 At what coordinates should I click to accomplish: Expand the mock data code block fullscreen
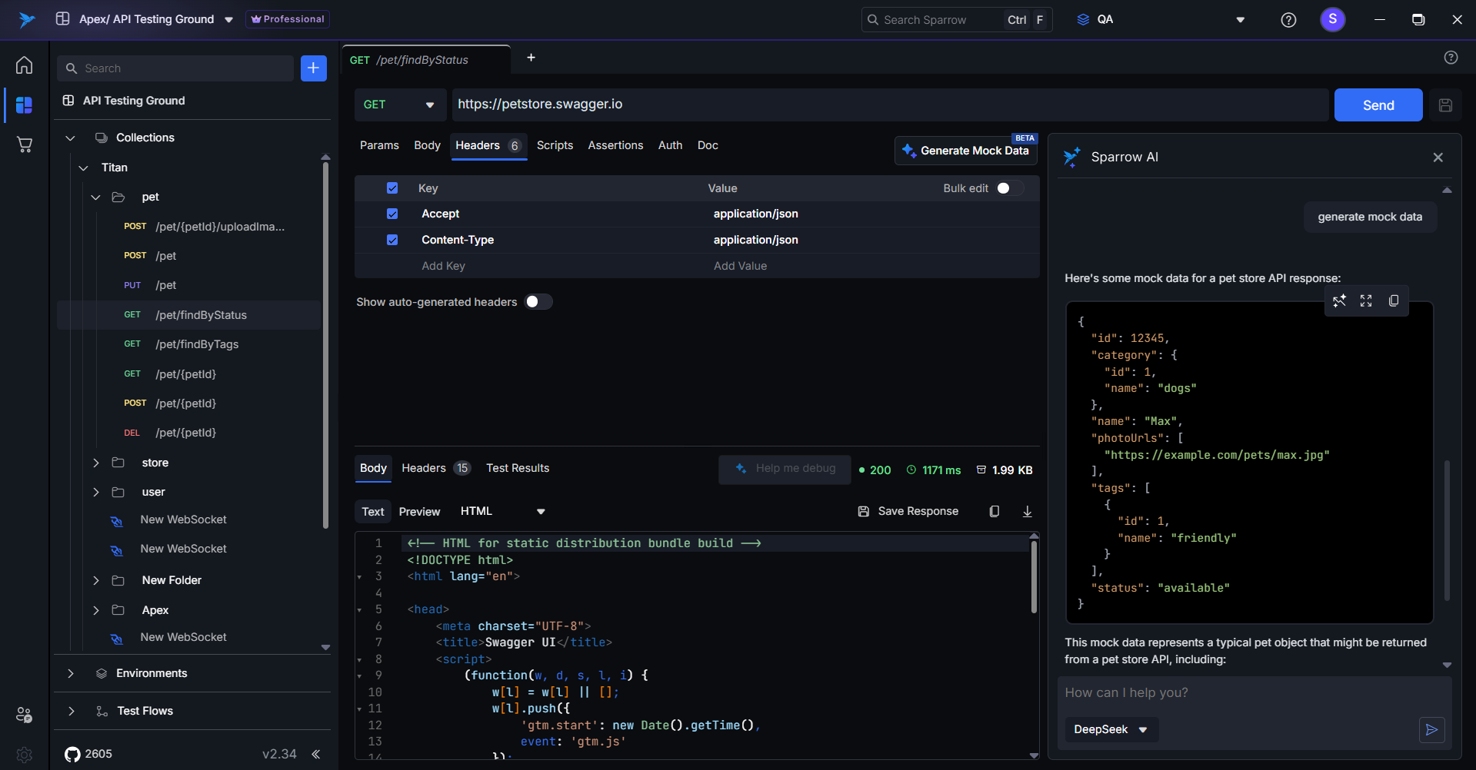[x=1366, y=300]
